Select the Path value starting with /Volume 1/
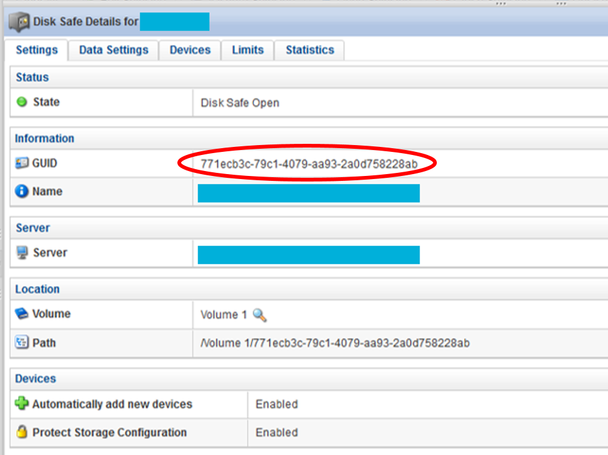Image resolution: width=608 pixels, height=455 pixels. tap(335, 343)
